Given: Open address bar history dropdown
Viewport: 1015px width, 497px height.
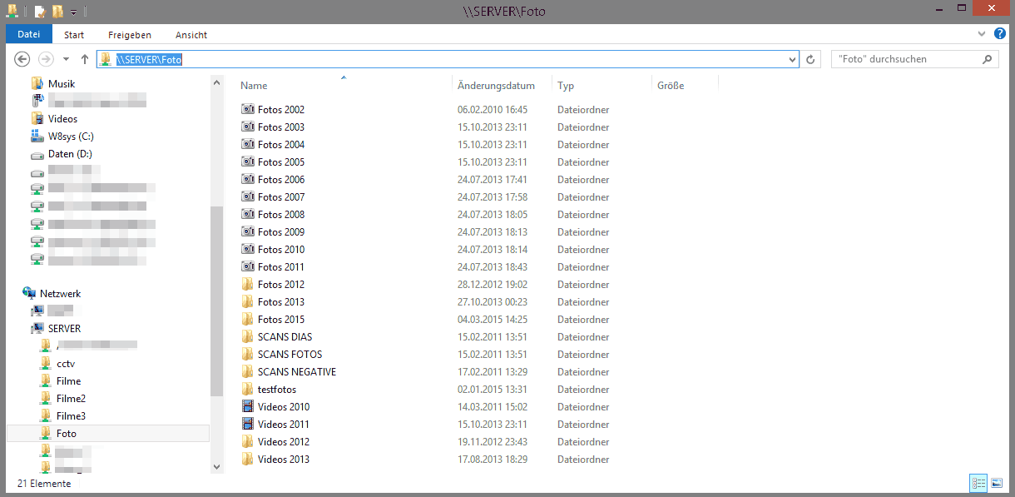Looking at the screenshot, I should (792, 59).
